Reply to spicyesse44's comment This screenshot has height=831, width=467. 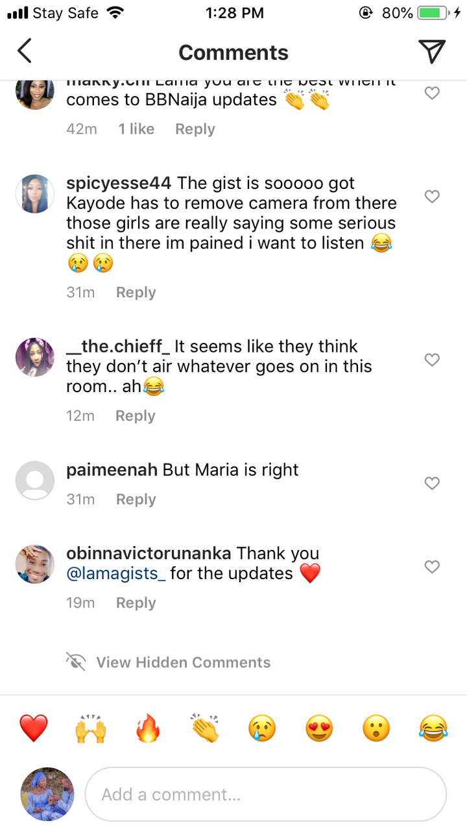136,293
